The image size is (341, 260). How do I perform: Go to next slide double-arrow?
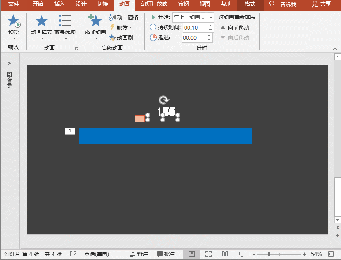click(337, 235)
